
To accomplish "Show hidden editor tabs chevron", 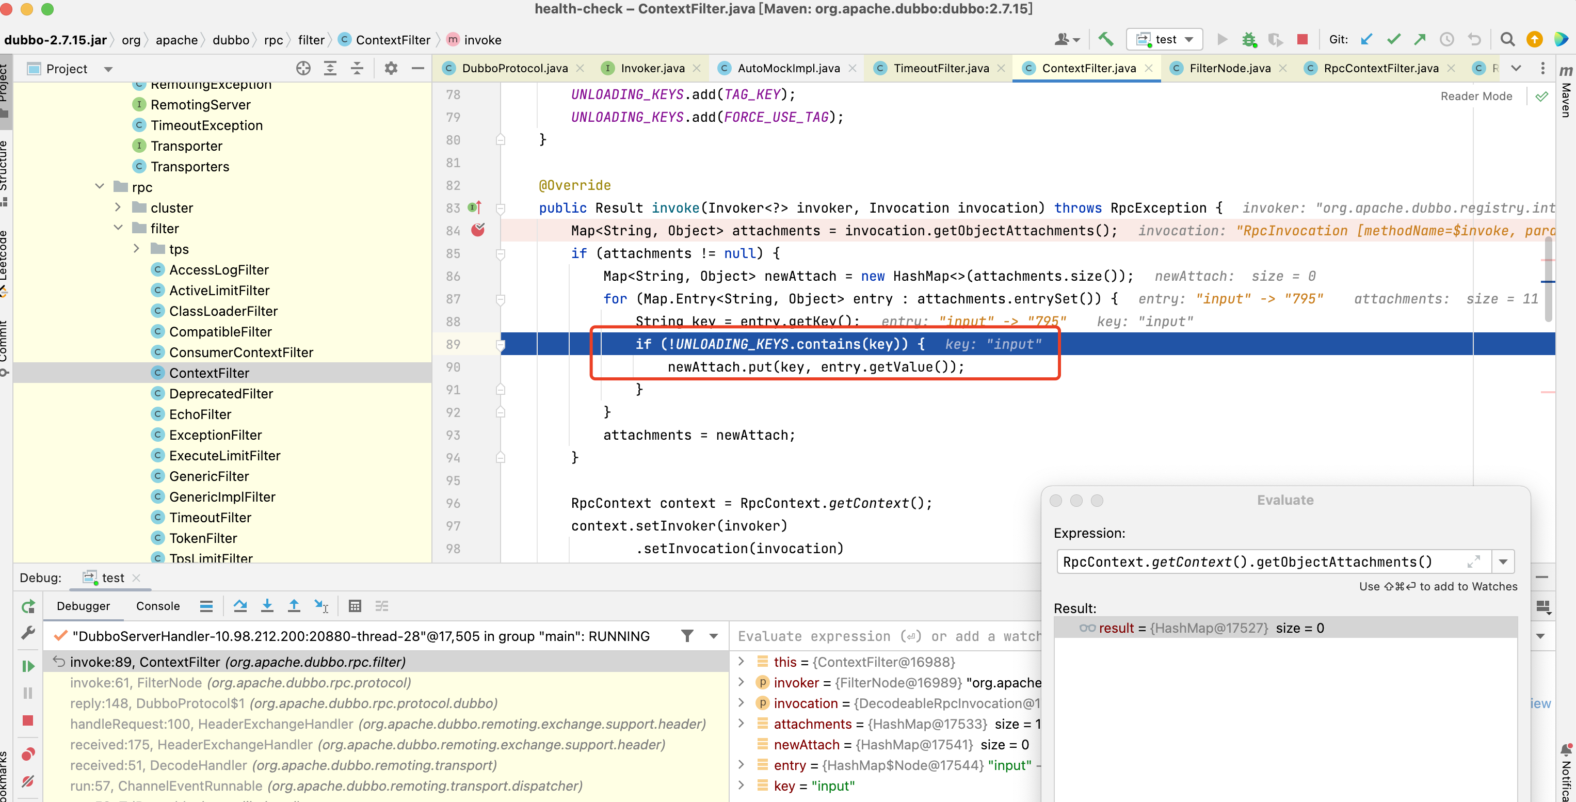I will [x=1516, y=68].
